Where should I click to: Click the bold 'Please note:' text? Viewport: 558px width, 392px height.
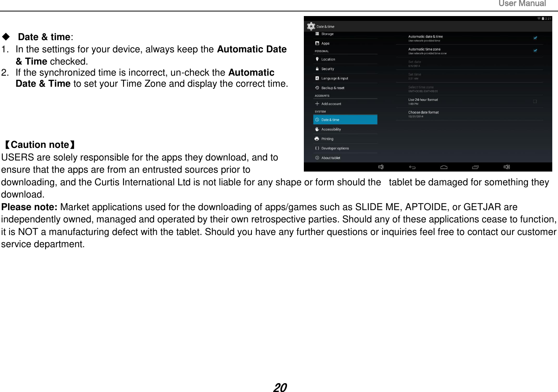[x=29, y=207]
